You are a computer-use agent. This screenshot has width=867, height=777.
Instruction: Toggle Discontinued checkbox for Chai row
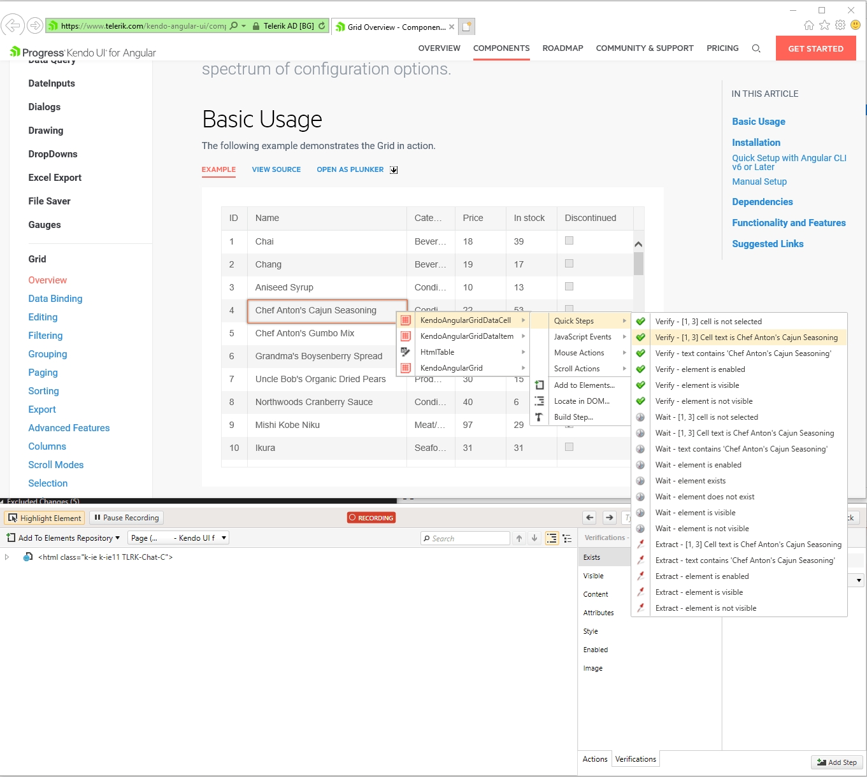coord(570,240)
